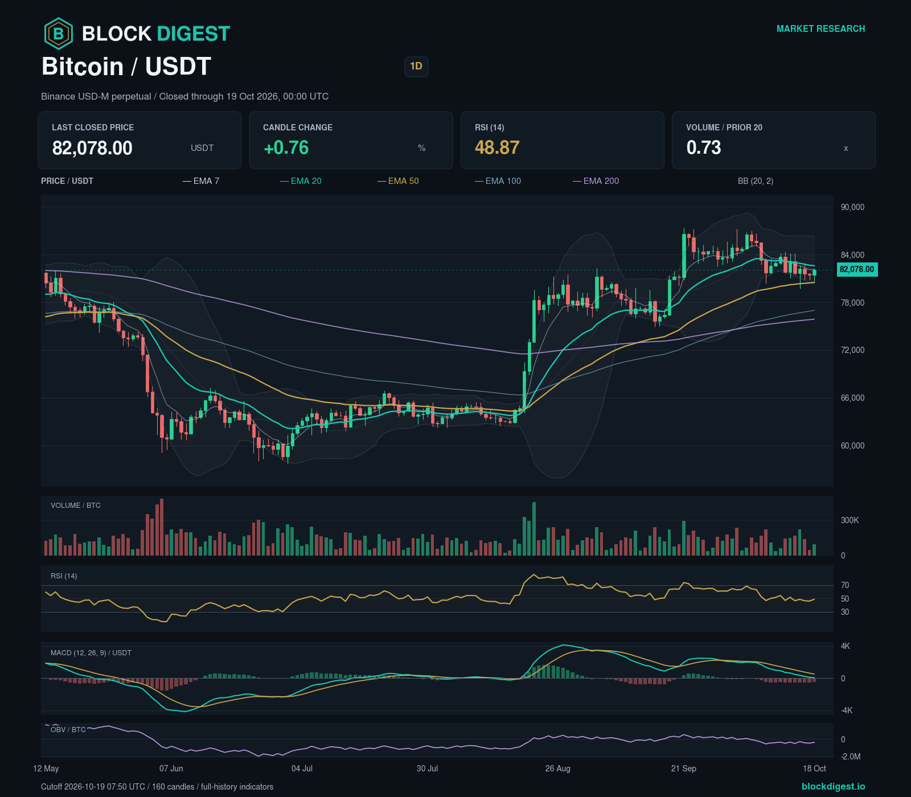Click the RSI (14) panel label

click(64, 576)
